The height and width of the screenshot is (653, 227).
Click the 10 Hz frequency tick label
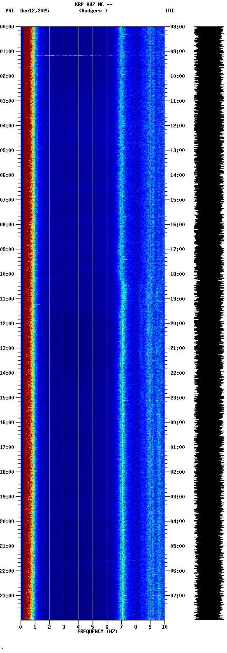pyautogui.click(x=164, y=627)
